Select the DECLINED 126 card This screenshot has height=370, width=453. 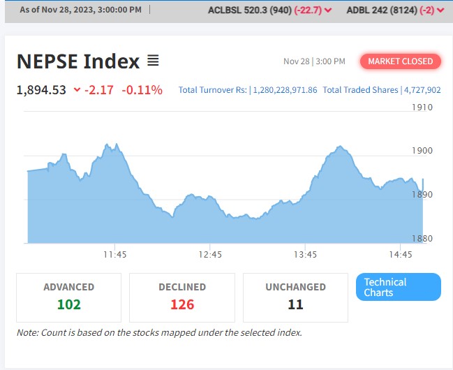pyautogui.click(x=182, y=297)
